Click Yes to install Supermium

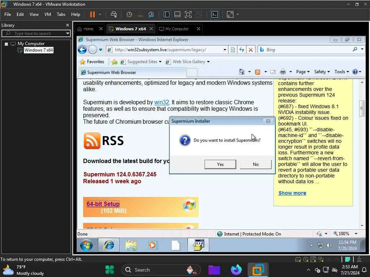click(x=220, y=164)
